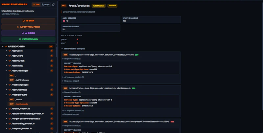Click the 4/10 Medium score badge
263x133 pixels.
tap(99, 6)
